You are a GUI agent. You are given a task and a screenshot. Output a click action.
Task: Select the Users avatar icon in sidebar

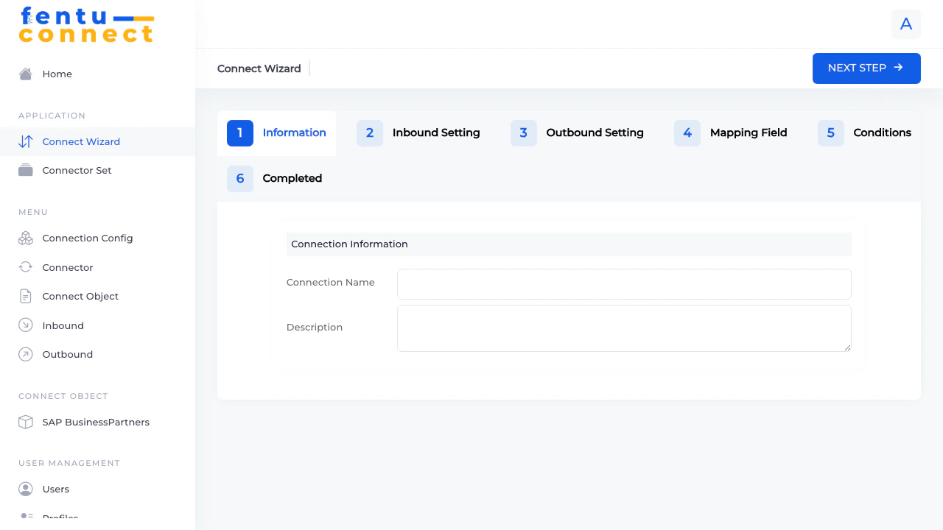pyautogui.click(x=26, y=489)
